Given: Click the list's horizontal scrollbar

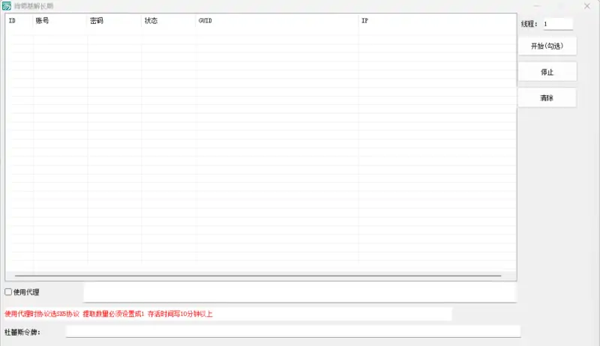Looking at the screenshot, I should (258, 276).
